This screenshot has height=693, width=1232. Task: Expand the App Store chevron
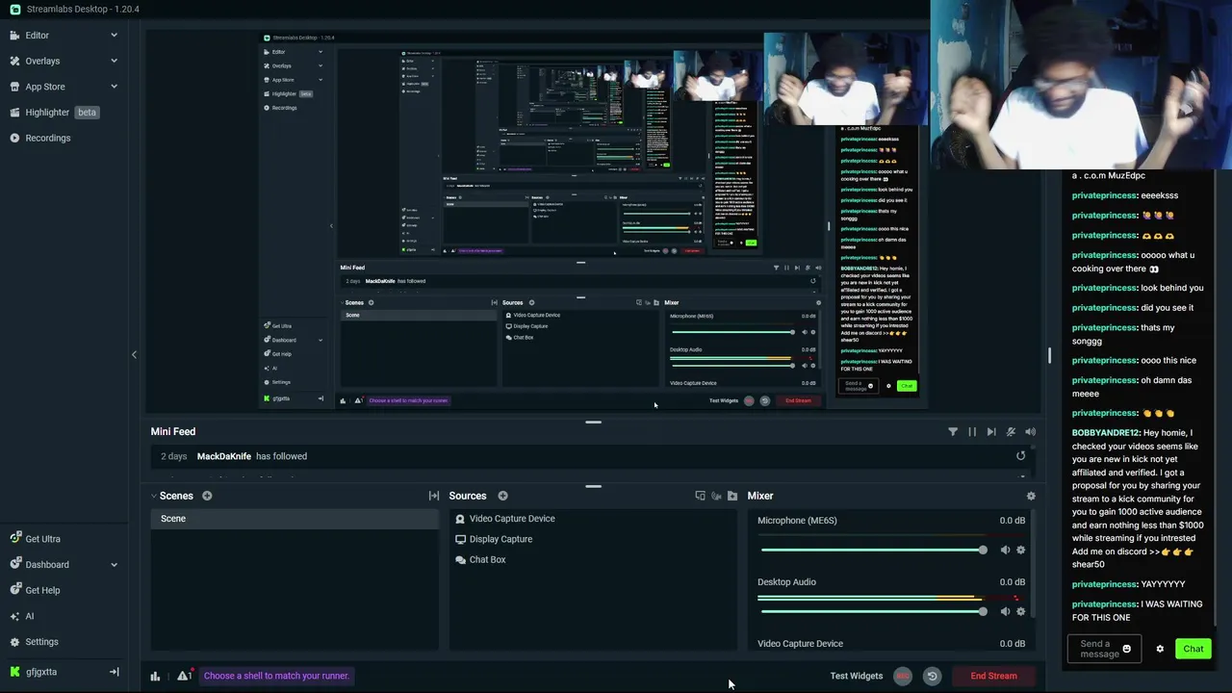pyautogui.click(x=114, y=87)
